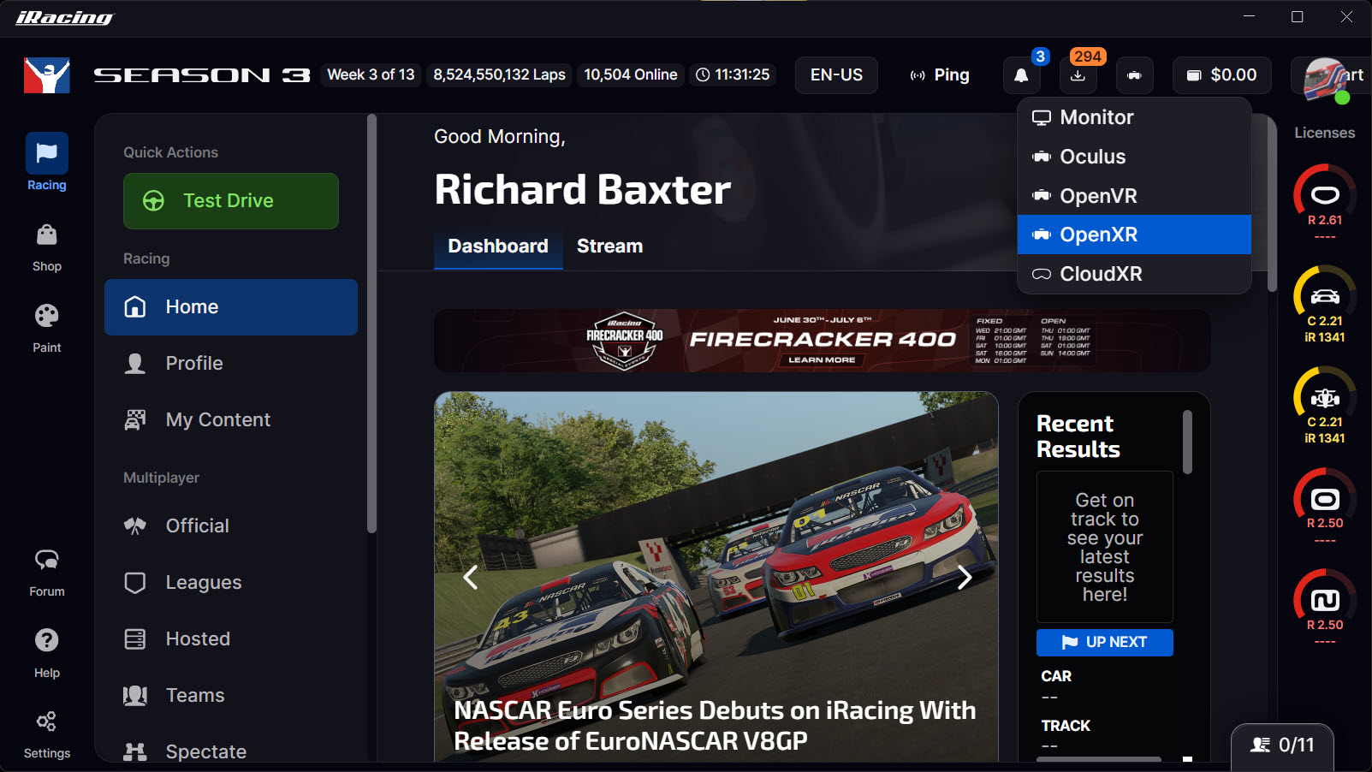The image size is (1372, 772).
Task: Select Monitor display mode
Action: (x=1134, y=117)
